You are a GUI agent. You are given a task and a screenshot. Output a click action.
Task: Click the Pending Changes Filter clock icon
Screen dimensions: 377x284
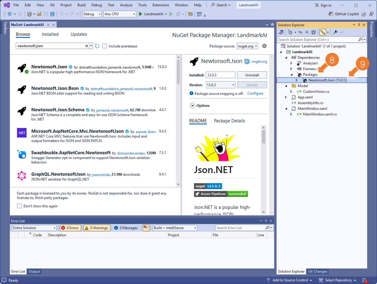click(x=290, y=32)
